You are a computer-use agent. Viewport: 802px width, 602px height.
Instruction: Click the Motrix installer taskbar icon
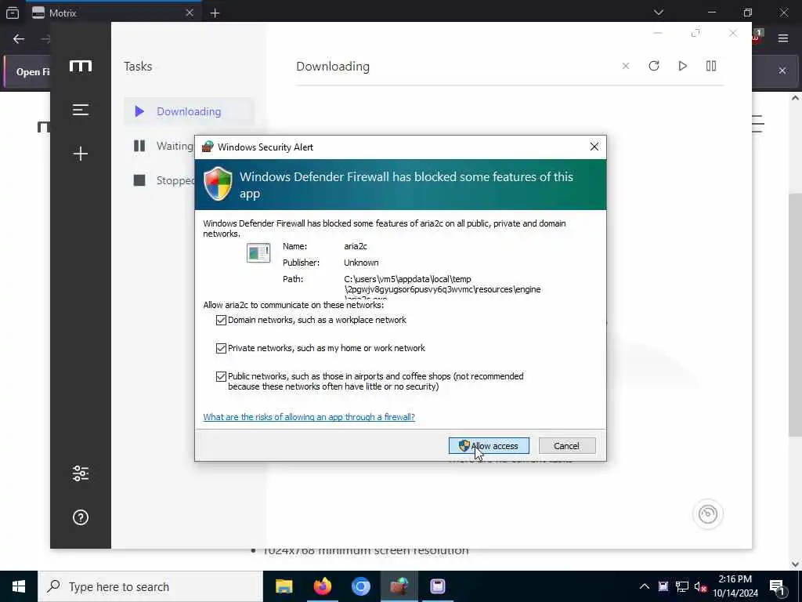[x=399, y=586]
